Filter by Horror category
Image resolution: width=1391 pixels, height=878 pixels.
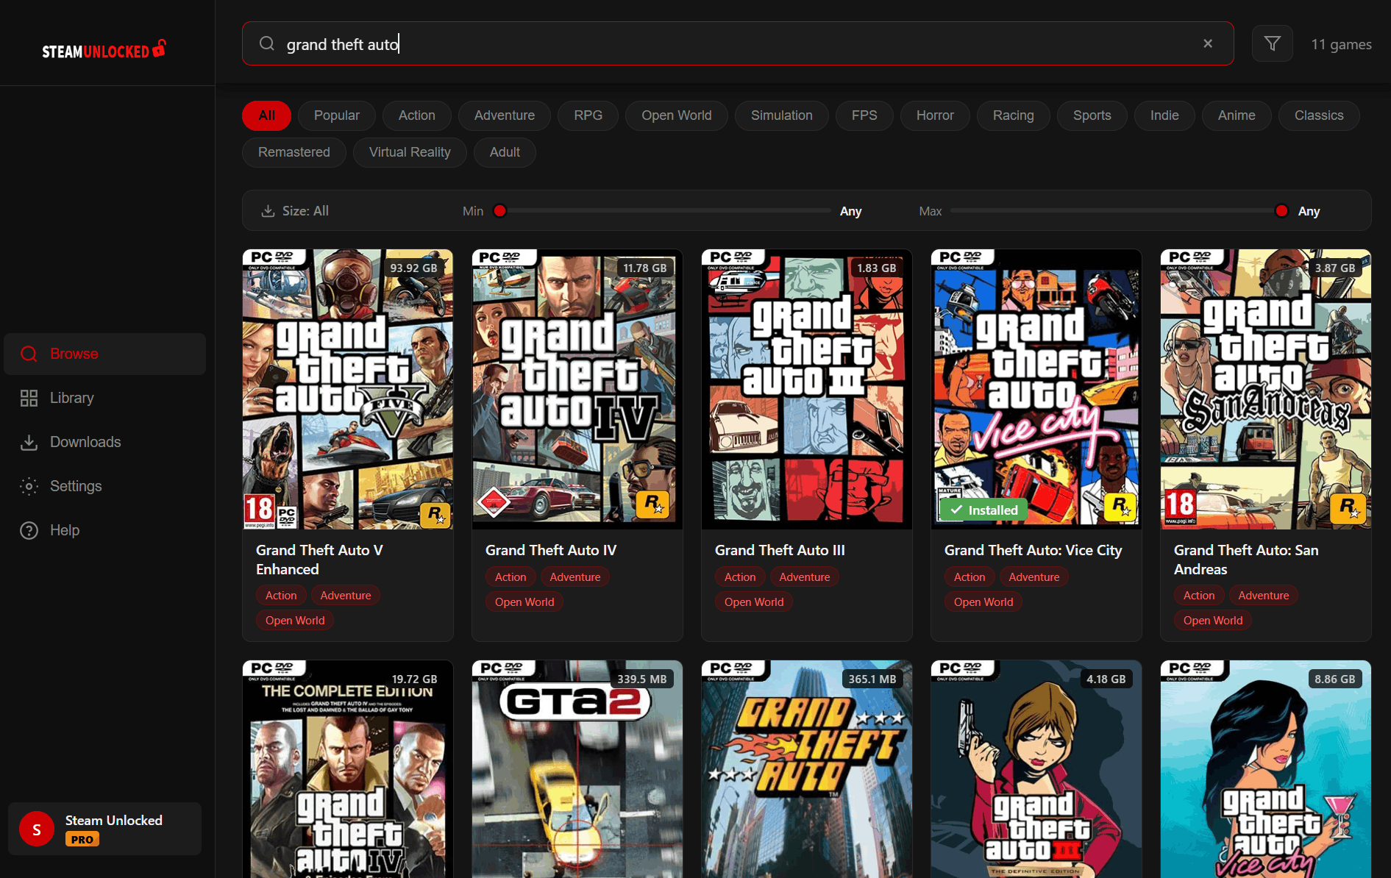(935, 115)
